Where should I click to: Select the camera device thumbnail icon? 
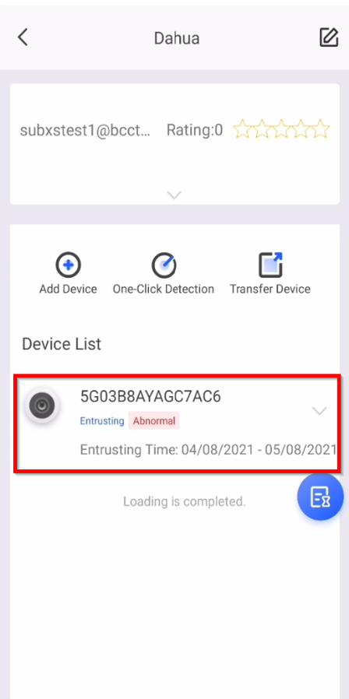42,406
